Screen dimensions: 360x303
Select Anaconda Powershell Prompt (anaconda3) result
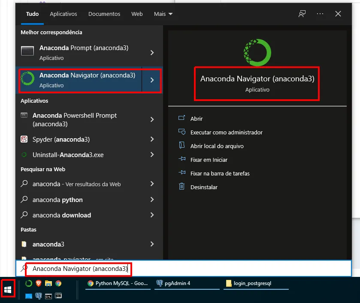click(x=79, y=119)
